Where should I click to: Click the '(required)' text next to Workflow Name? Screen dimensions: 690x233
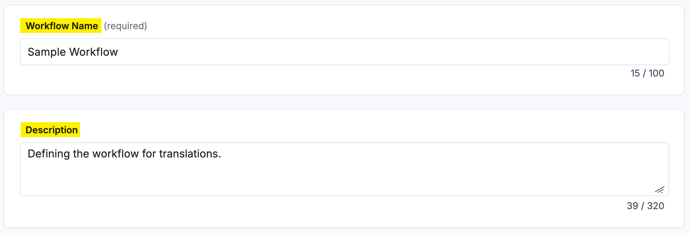pyautogui.click(x=125, y=26)
